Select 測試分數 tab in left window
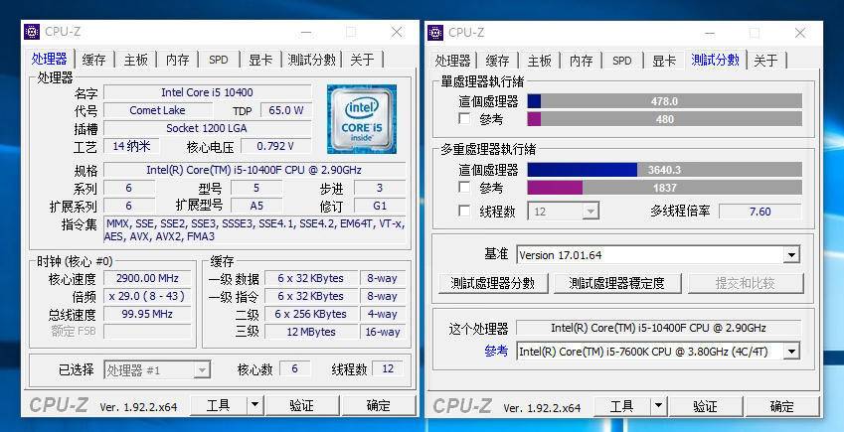This screenshot has height=432, width=844. click(312, 60)
